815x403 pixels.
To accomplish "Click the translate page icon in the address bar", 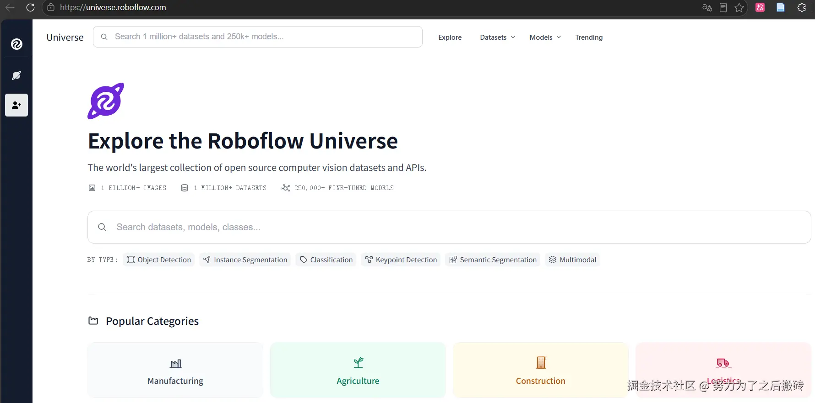I will [x=707, y=7].
